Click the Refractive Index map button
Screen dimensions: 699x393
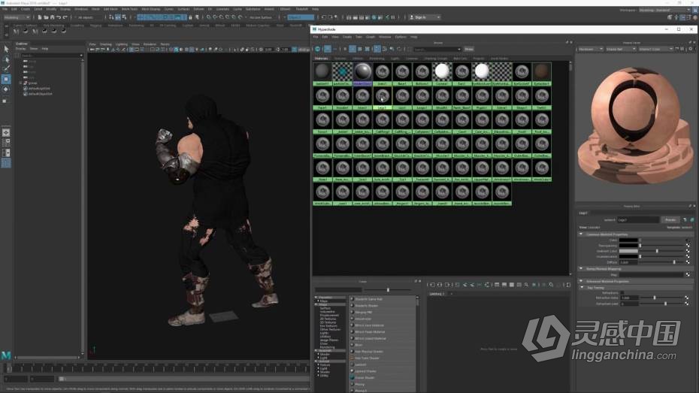click(688, 298)
